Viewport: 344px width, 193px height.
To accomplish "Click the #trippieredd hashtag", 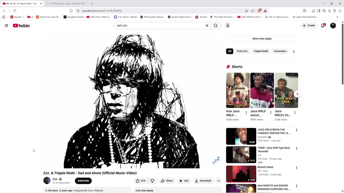I will point(80,191).
